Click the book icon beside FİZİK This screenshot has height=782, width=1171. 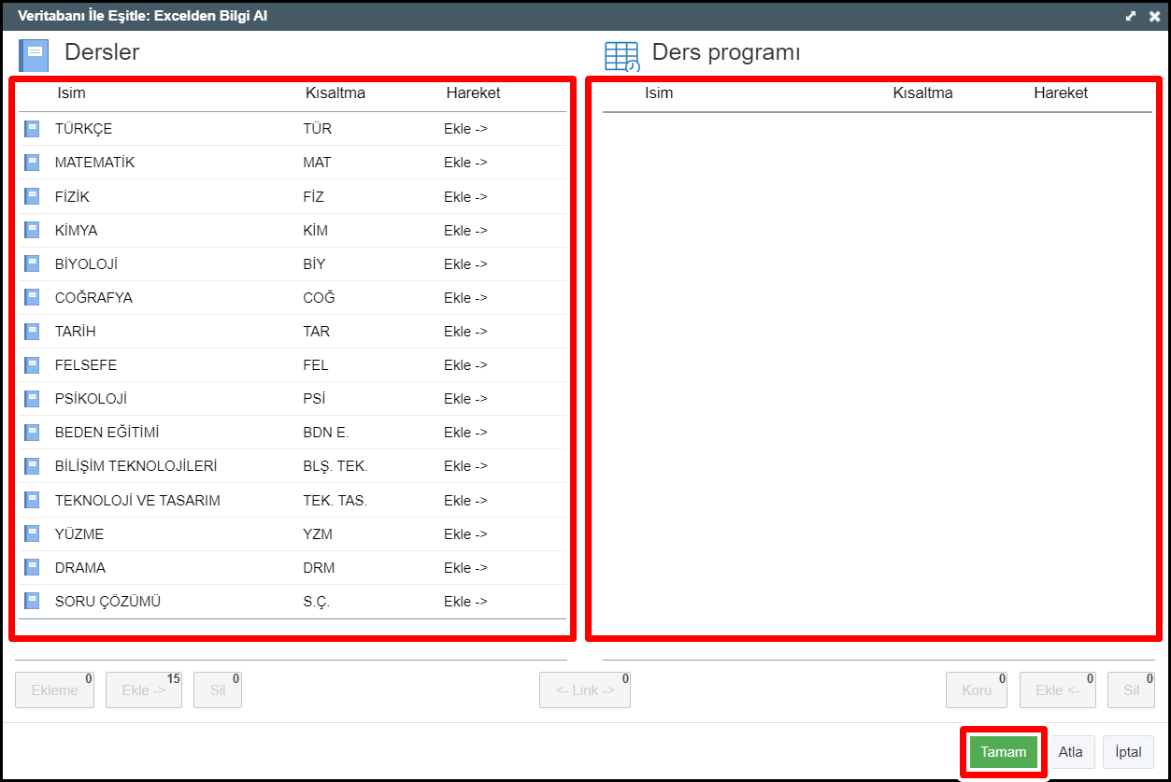32,196
